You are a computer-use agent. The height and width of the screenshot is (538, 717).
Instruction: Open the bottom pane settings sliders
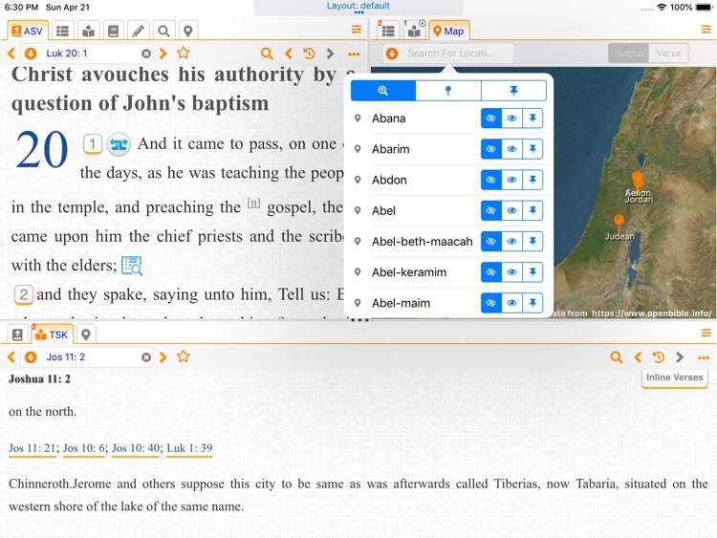[x=706, y=333]
